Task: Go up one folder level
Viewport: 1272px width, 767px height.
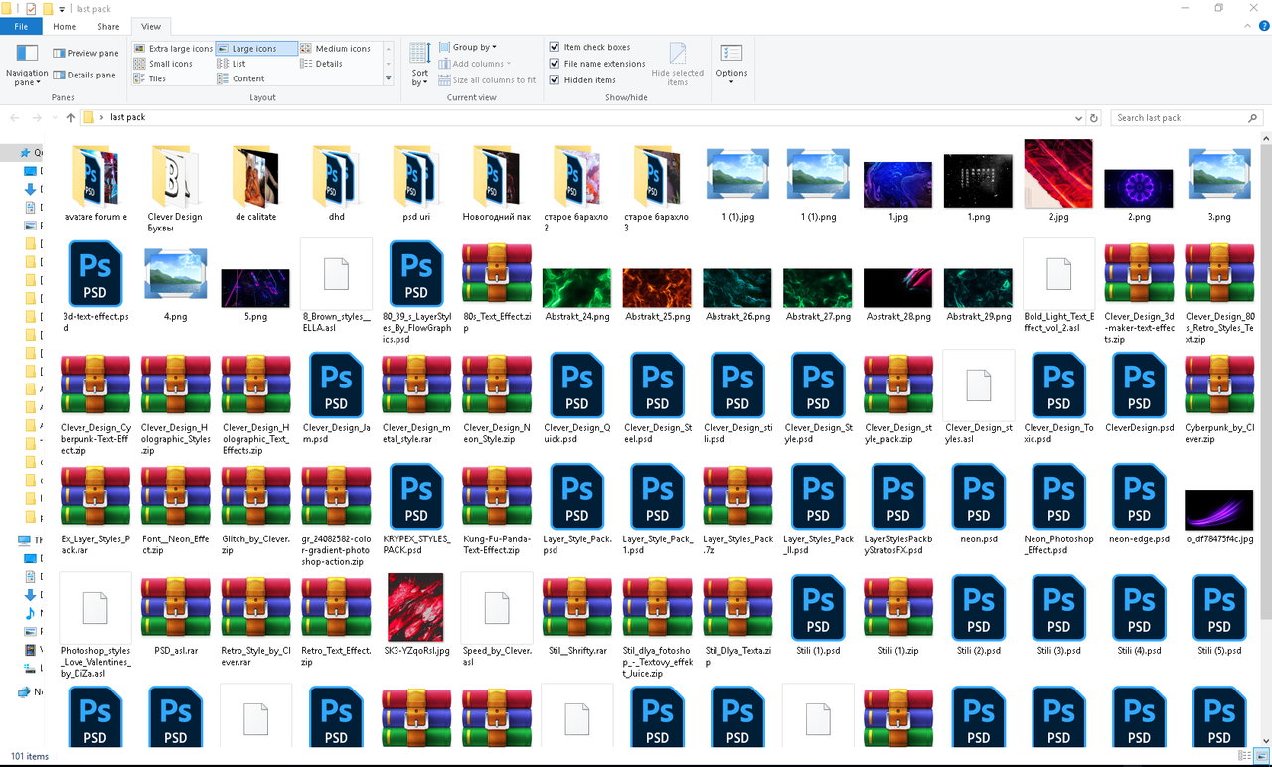Action: (x=70, y=117)
